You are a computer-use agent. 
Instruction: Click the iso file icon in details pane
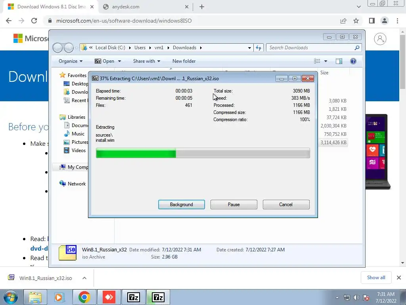(x=67, y=253)
